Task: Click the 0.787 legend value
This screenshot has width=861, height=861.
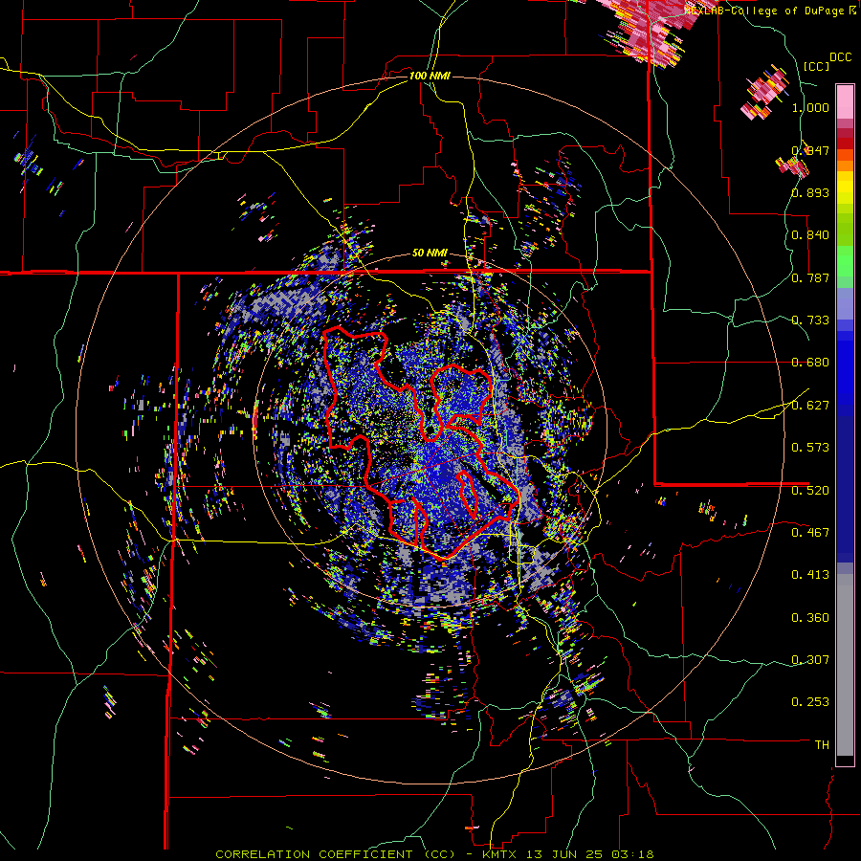Action: pos(810,277)
